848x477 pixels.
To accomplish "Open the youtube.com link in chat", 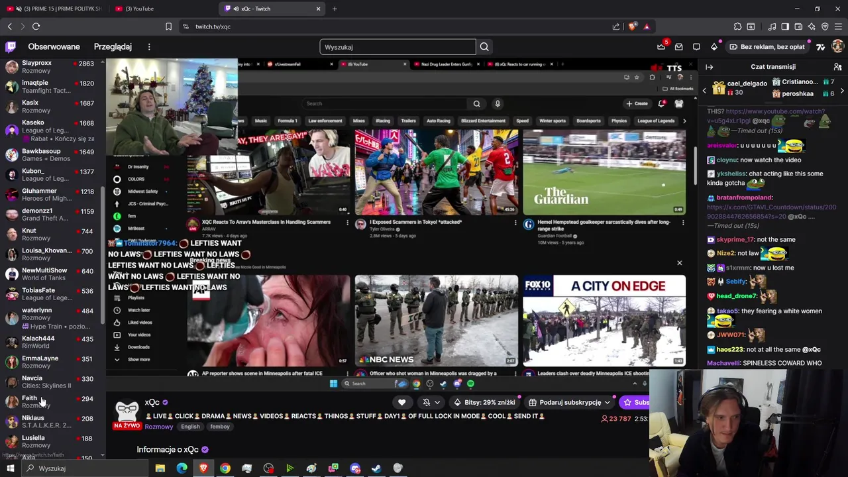I will [767, 116].
